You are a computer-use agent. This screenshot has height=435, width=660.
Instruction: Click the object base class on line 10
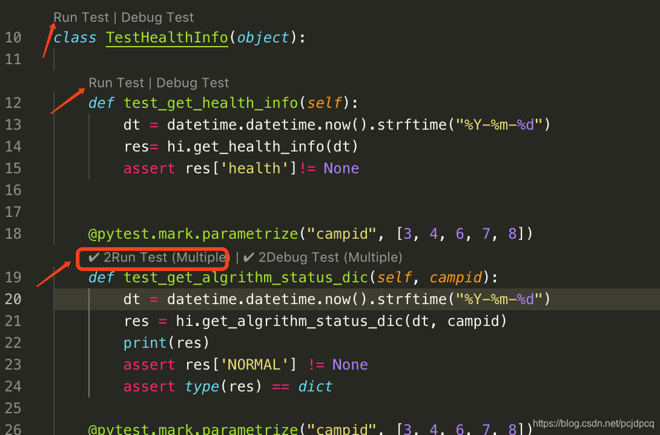tap(263, 38)
